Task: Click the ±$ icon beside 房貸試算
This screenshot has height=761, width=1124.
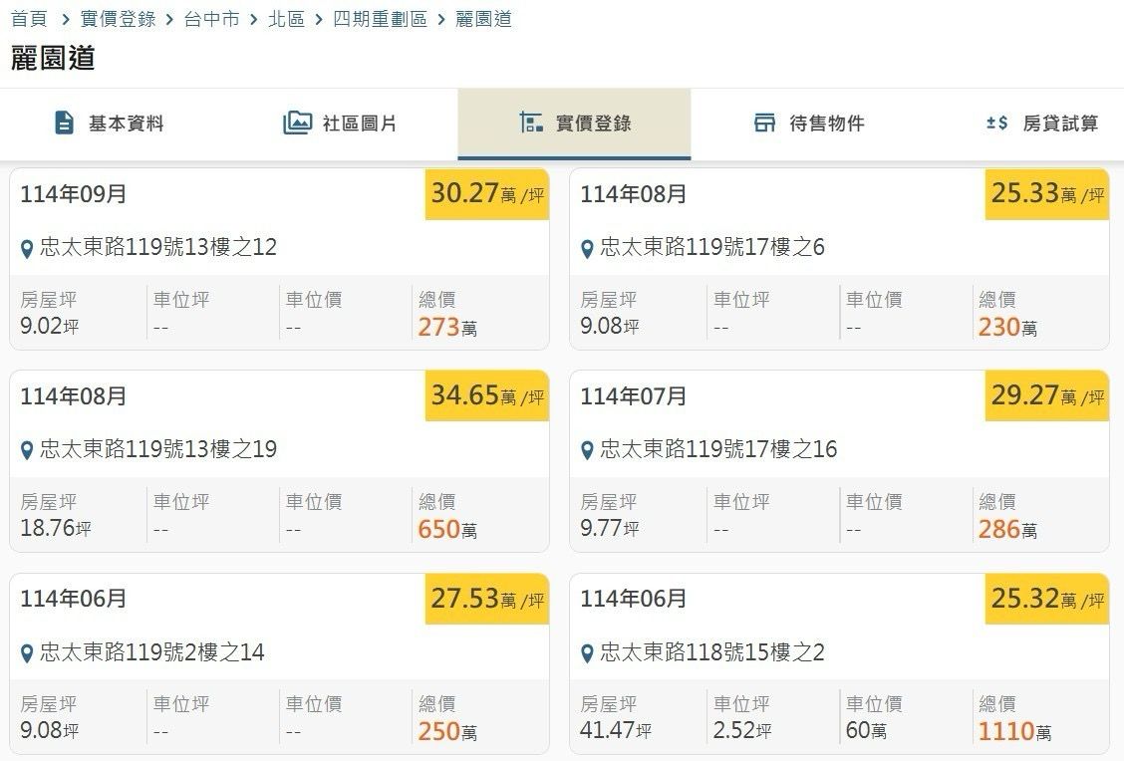Action: [997, 124]
